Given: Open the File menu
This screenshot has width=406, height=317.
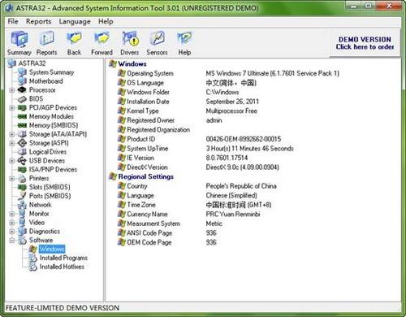Looking at the screenshot, I should (x=13, y=21).
